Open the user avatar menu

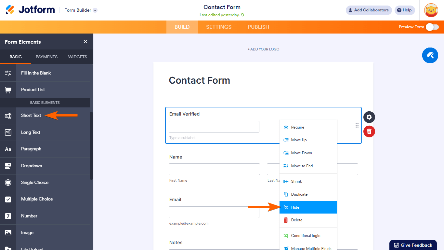(x=431, y=10)
